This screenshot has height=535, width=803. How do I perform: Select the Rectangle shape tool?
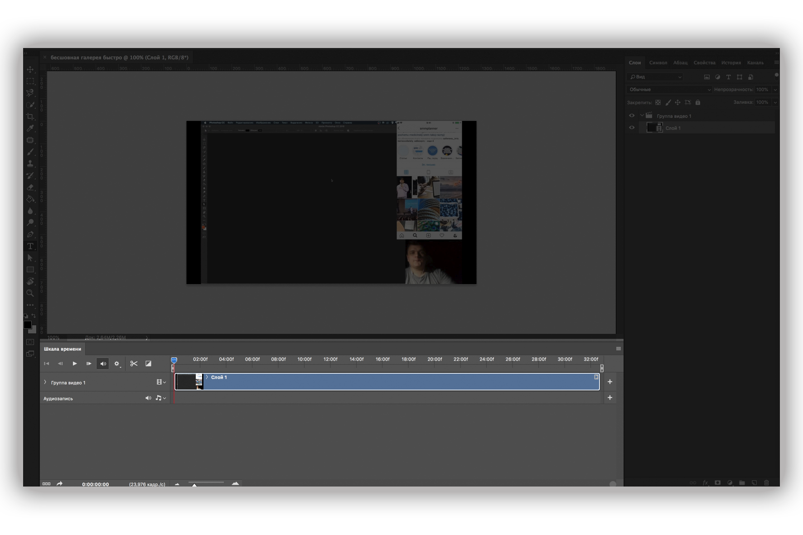(x=30, y=270)
